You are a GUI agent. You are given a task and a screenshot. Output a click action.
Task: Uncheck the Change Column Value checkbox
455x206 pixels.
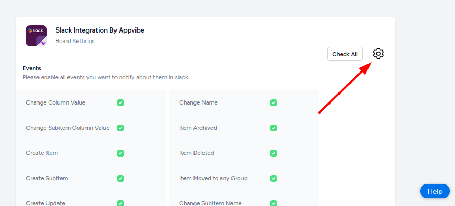pos(120,102)
